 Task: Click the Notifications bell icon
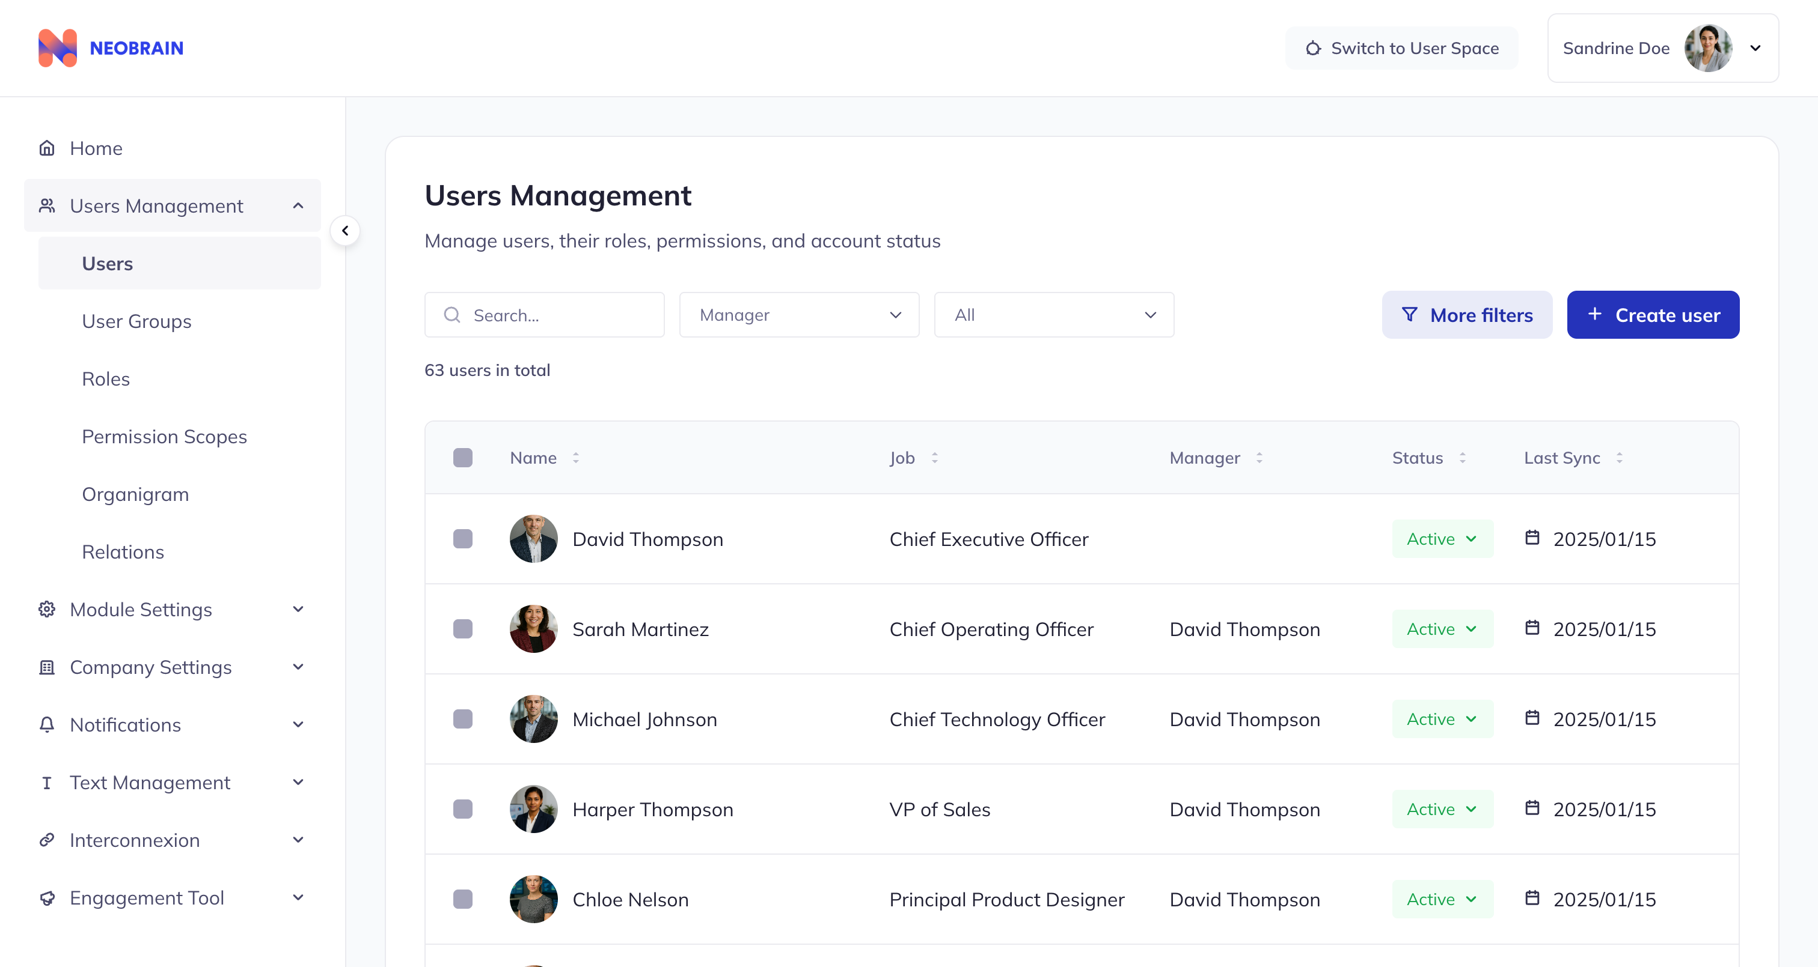pos(46,724)
